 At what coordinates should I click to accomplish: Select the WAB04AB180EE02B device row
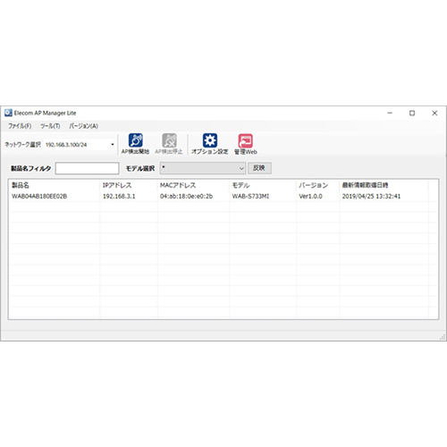pyautogui.click(x=223, y=196)
